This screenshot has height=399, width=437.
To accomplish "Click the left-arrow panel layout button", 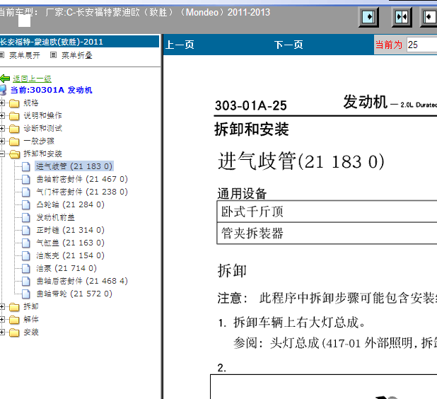I will tap(429, 17).
